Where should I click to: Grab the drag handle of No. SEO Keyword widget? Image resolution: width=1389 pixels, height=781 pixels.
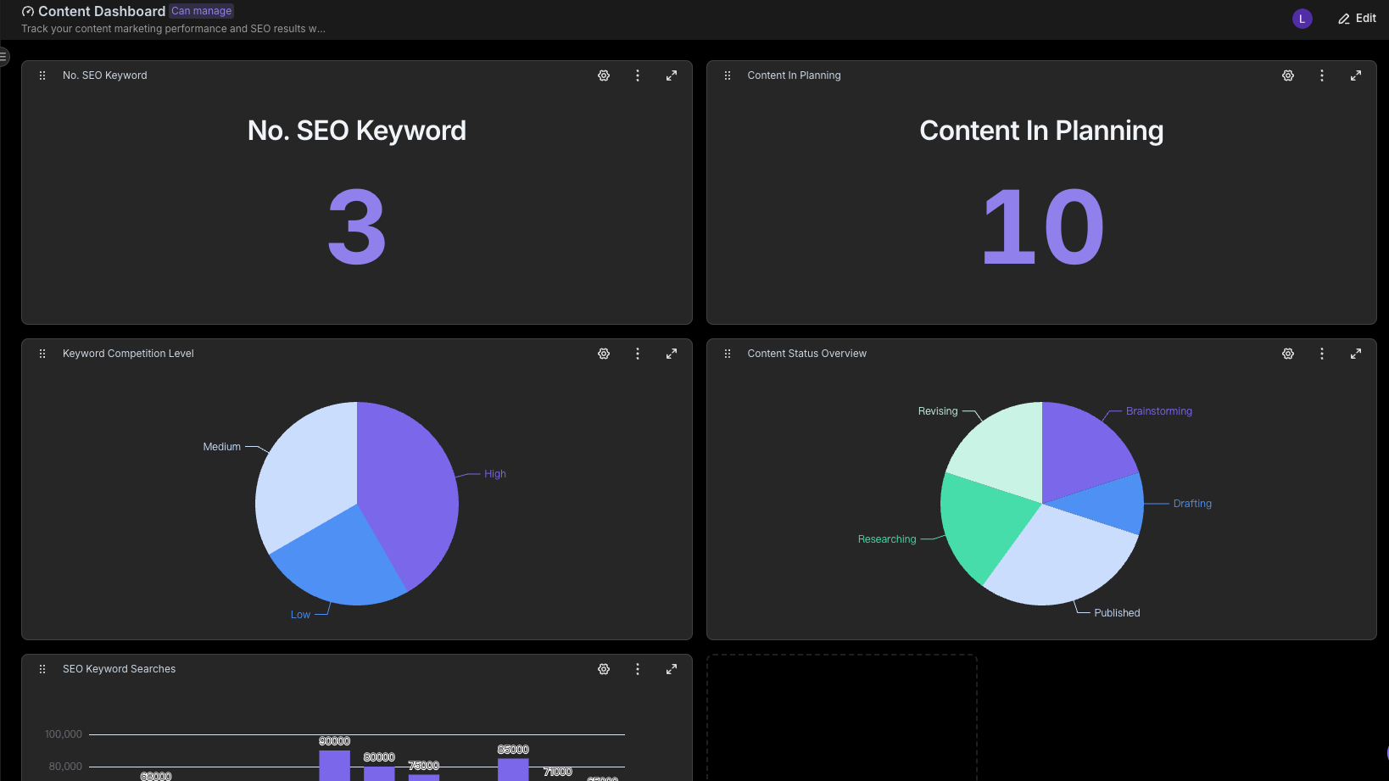tap(42, 75)
